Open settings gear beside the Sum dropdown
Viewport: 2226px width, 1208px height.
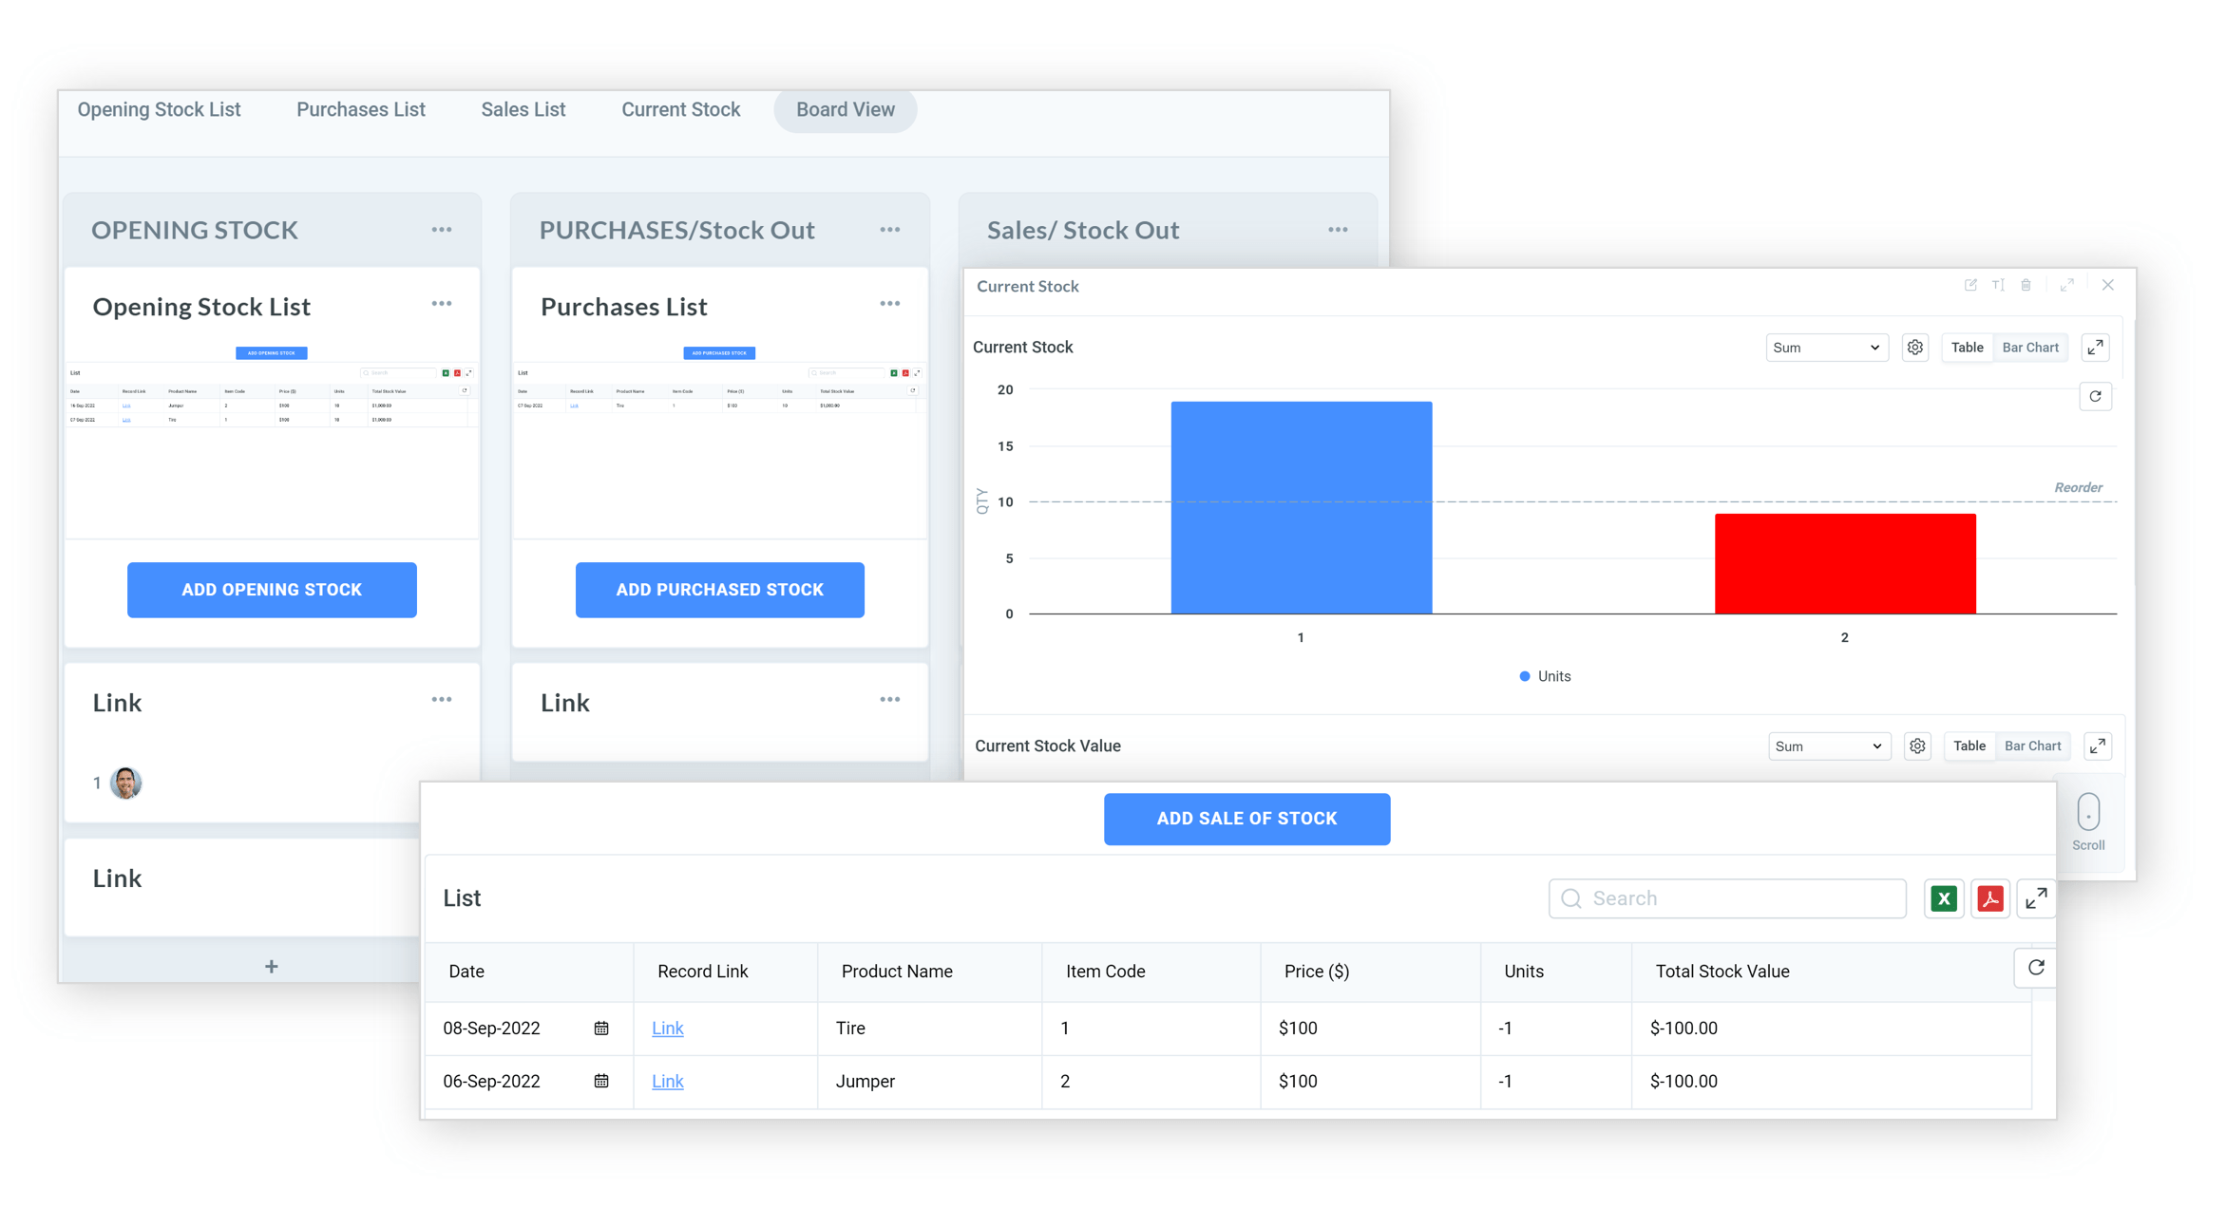(1914, 347)
